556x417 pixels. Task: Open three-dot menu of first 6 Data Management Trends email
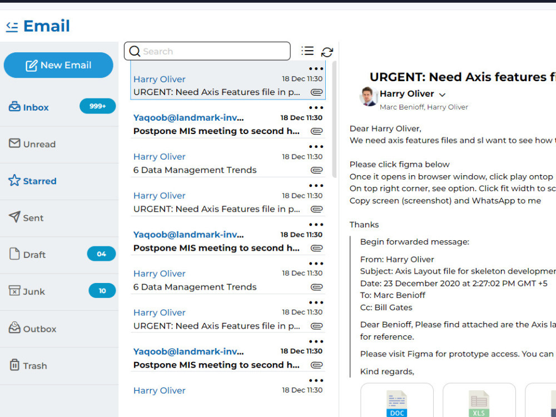click(x=316, y=147)
